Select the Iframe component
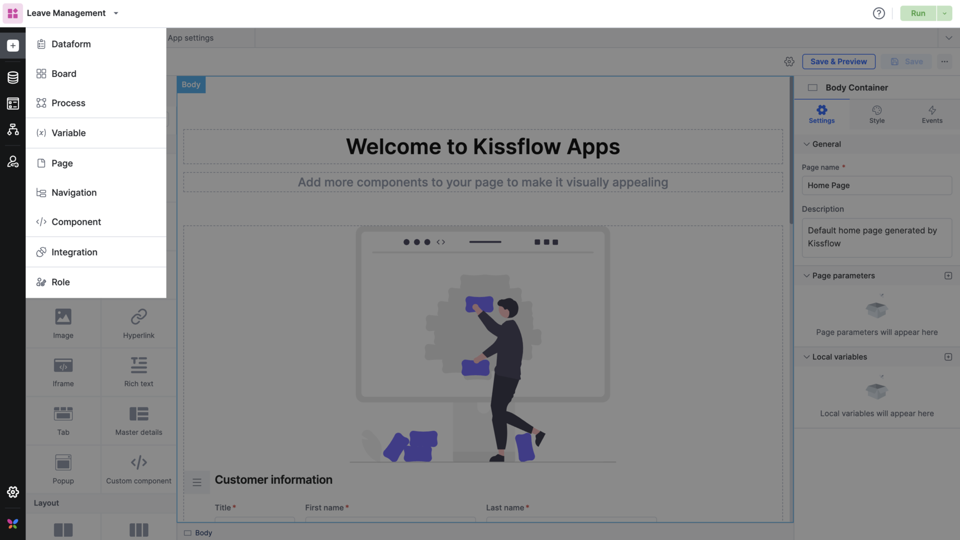 63,372
